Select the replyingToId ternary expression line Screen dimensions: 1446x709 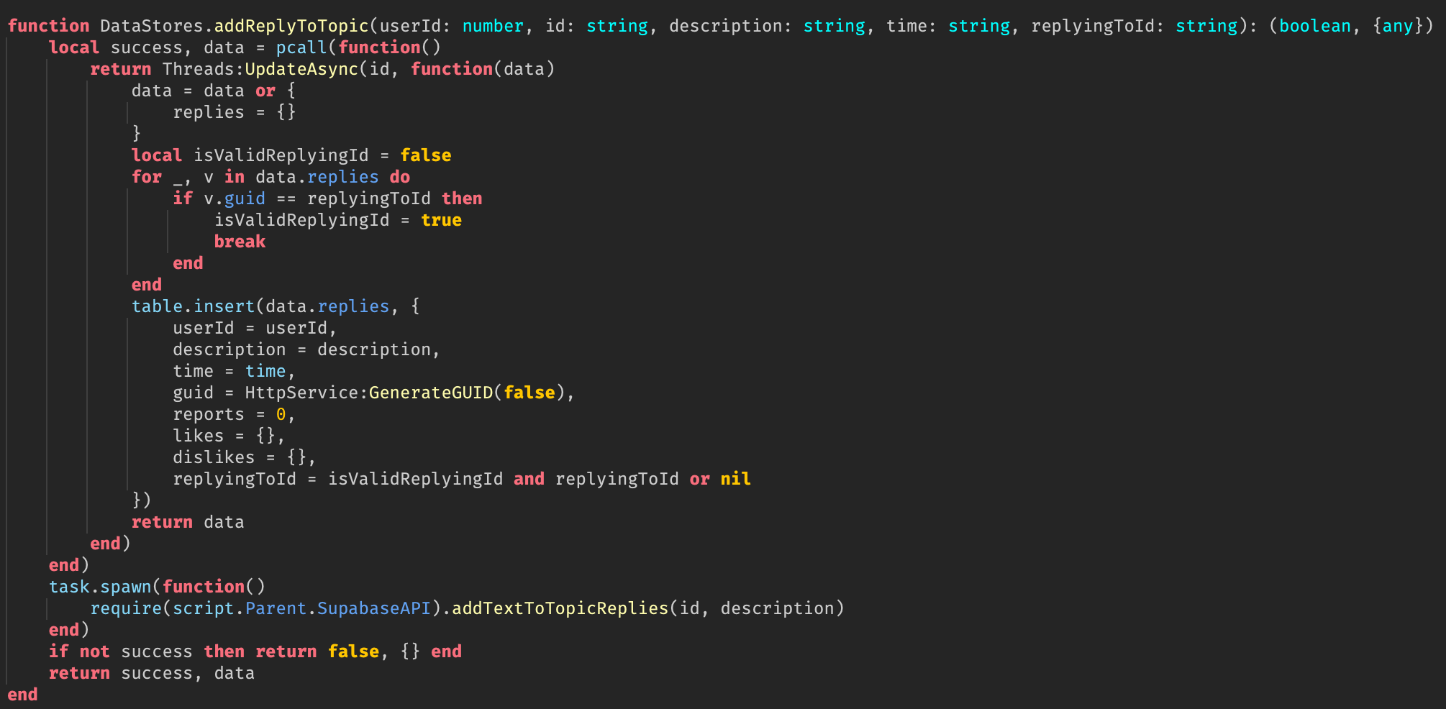[460, 479]
